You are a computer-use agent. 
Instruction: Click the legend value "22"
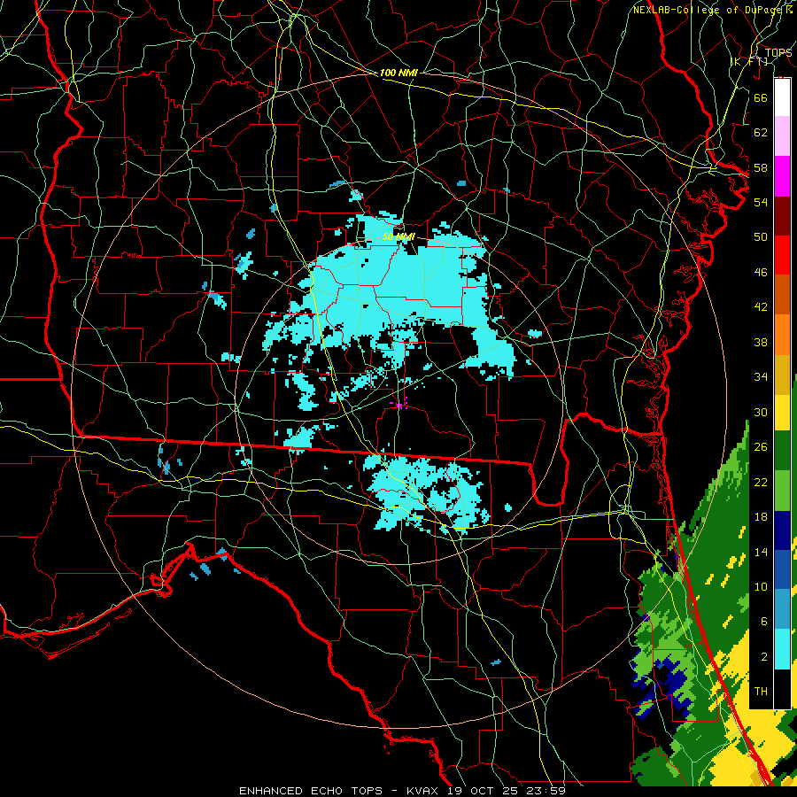[x=761, y=482]
